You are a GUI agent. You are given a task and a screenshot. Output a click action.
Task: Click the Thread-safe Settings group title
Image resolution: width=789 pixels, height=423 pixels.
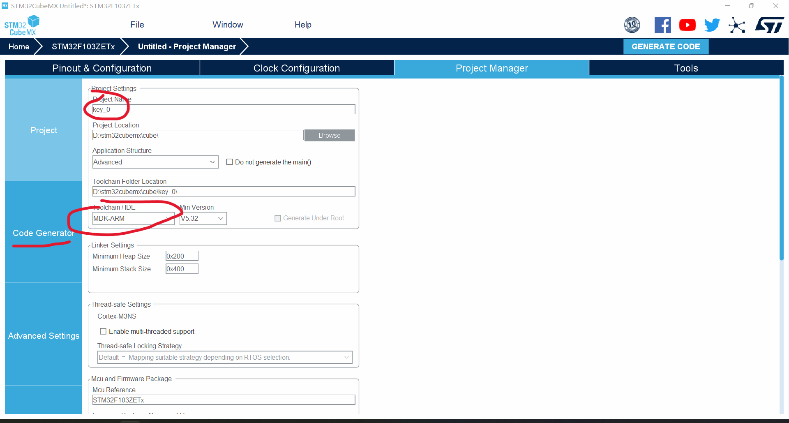point(121,304)
